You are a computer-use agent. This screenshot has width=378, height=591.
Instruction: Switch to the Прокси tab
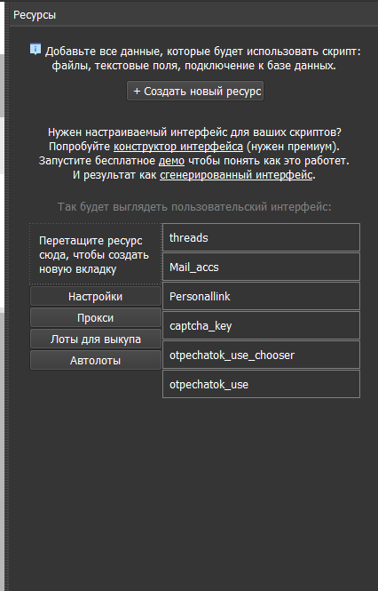coord(96,318)
